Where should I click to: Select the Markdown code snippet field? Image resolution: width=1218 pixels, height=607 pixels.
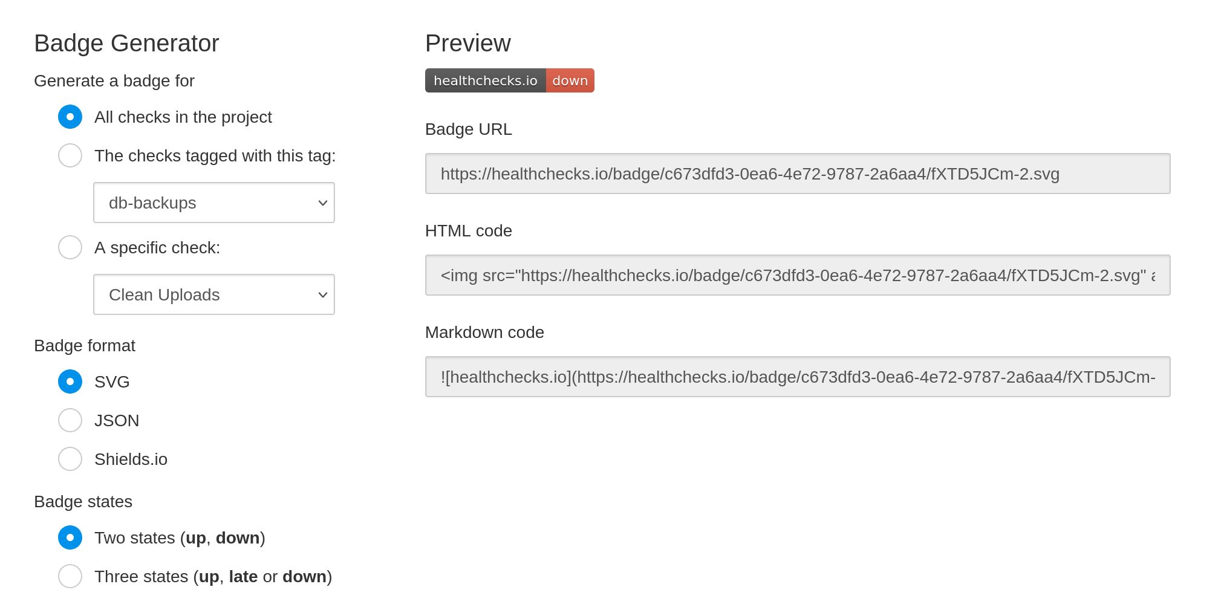[797, 377]
